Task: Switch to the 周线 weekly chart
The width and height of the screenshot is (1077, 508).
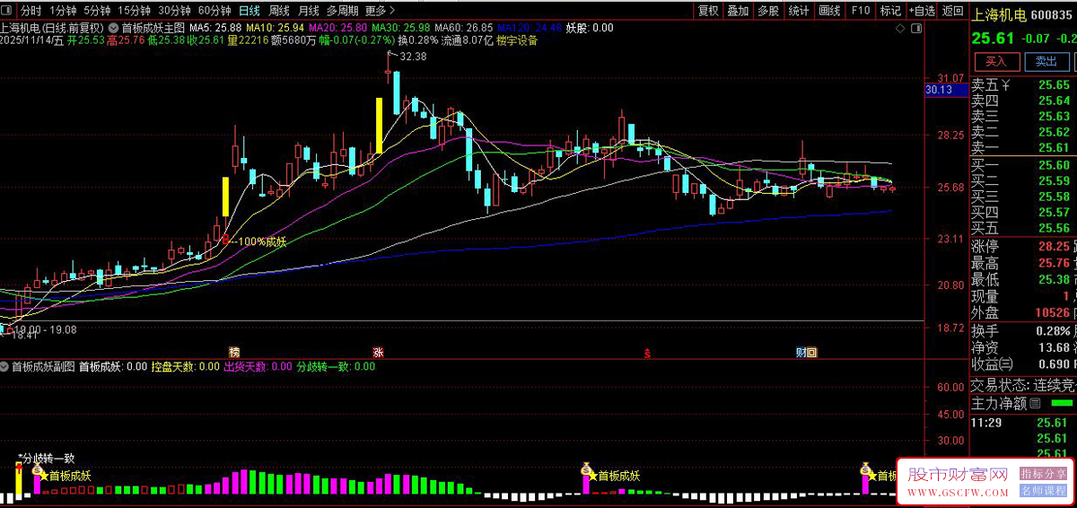Action: [279, 11]
